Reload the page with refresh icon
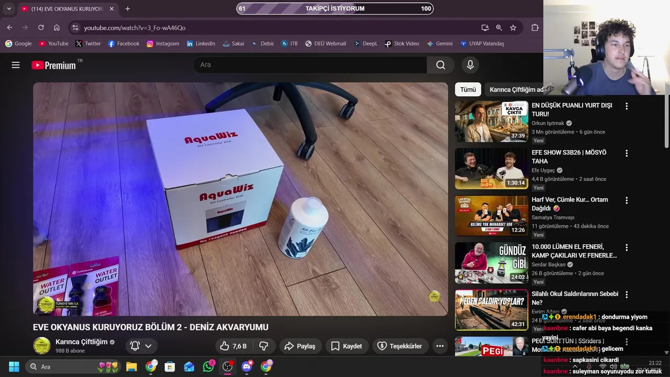This screenshot has height=377, width=670. click(x=41, y=28)
